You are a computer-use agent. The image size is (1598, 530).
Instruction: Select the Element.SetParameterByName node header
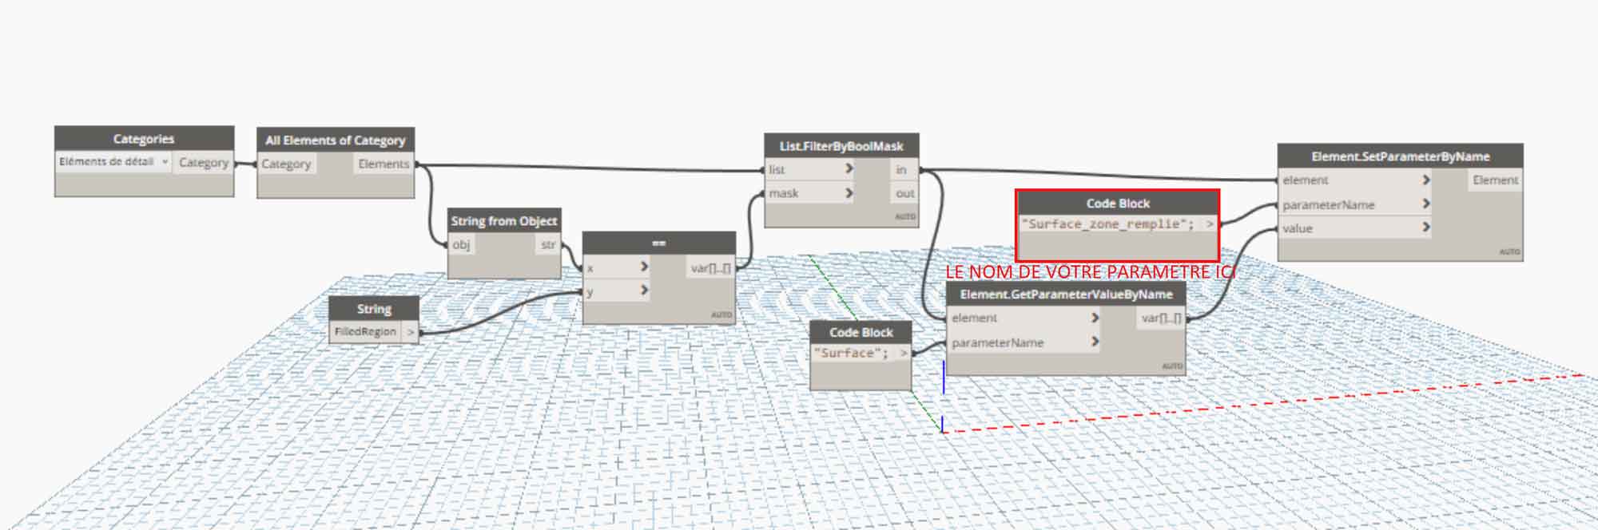pos(1400,156)
